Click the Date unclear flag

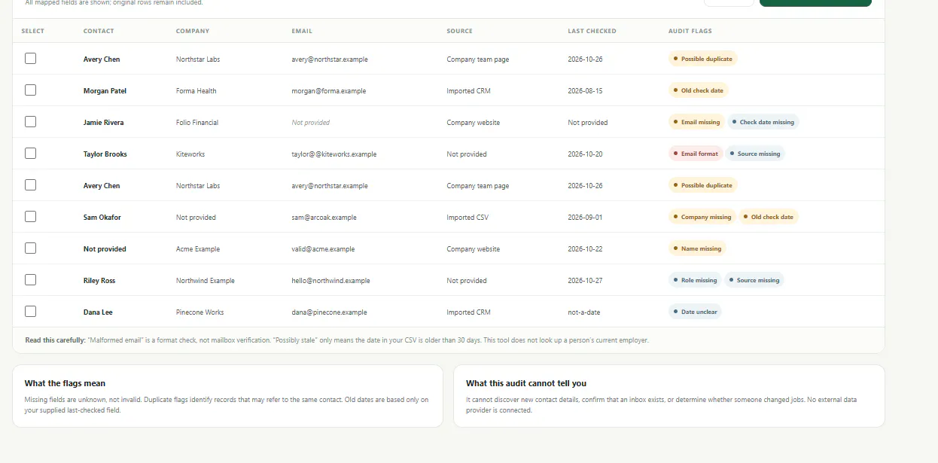tap(695, 312)
